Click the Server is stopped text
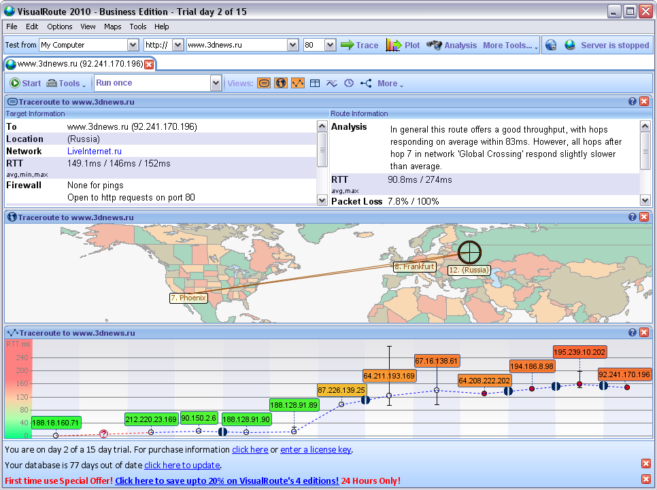 point(615,46)
